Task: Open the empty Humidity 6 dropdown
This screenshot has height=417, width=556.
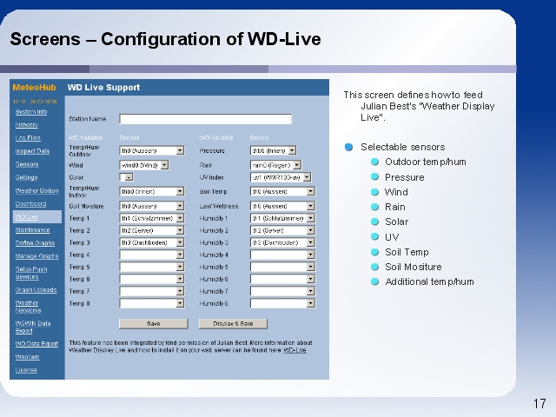Action: [x=282, y=279]
